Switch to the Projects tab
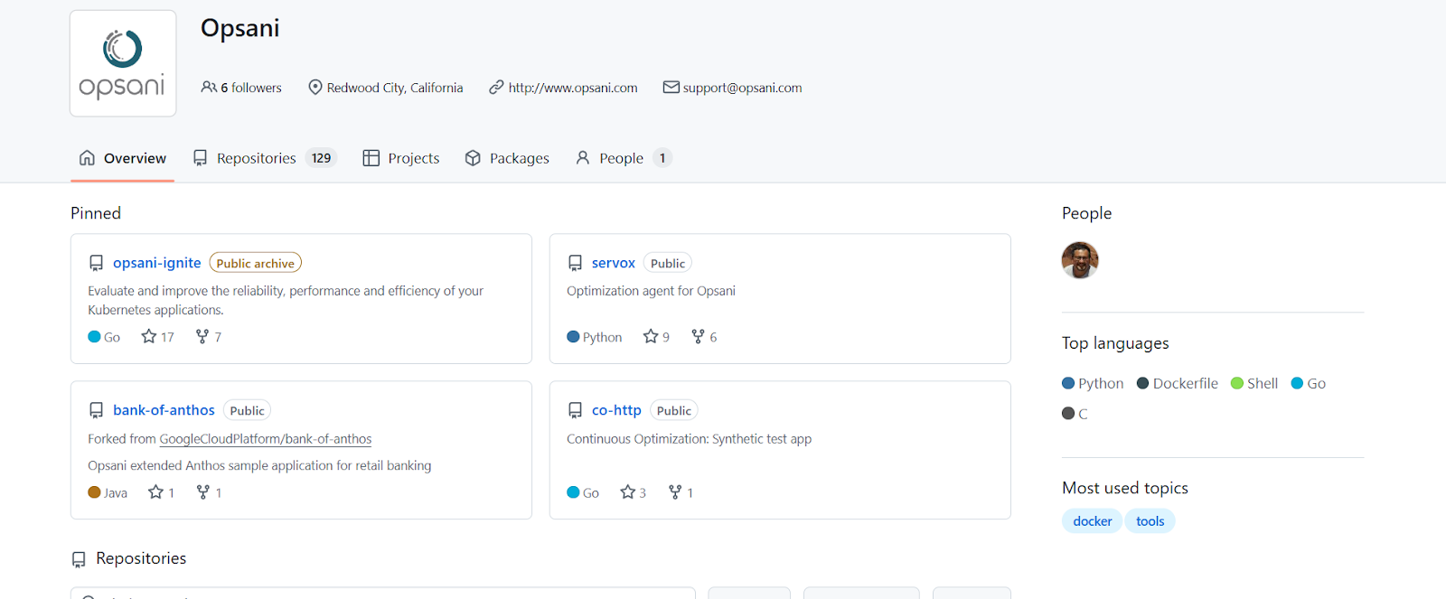This screenshot has width=1446, height=599. click(x=401, y=158)
